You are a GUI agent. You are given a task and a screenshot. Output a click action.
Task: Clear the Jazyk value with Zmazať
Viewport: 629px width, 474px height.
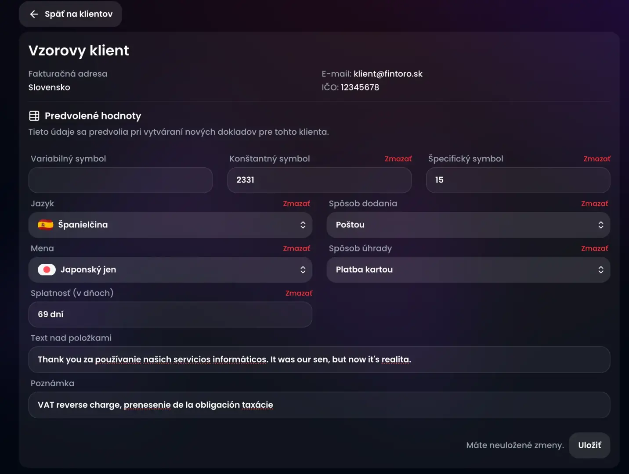tap(296, 204)
